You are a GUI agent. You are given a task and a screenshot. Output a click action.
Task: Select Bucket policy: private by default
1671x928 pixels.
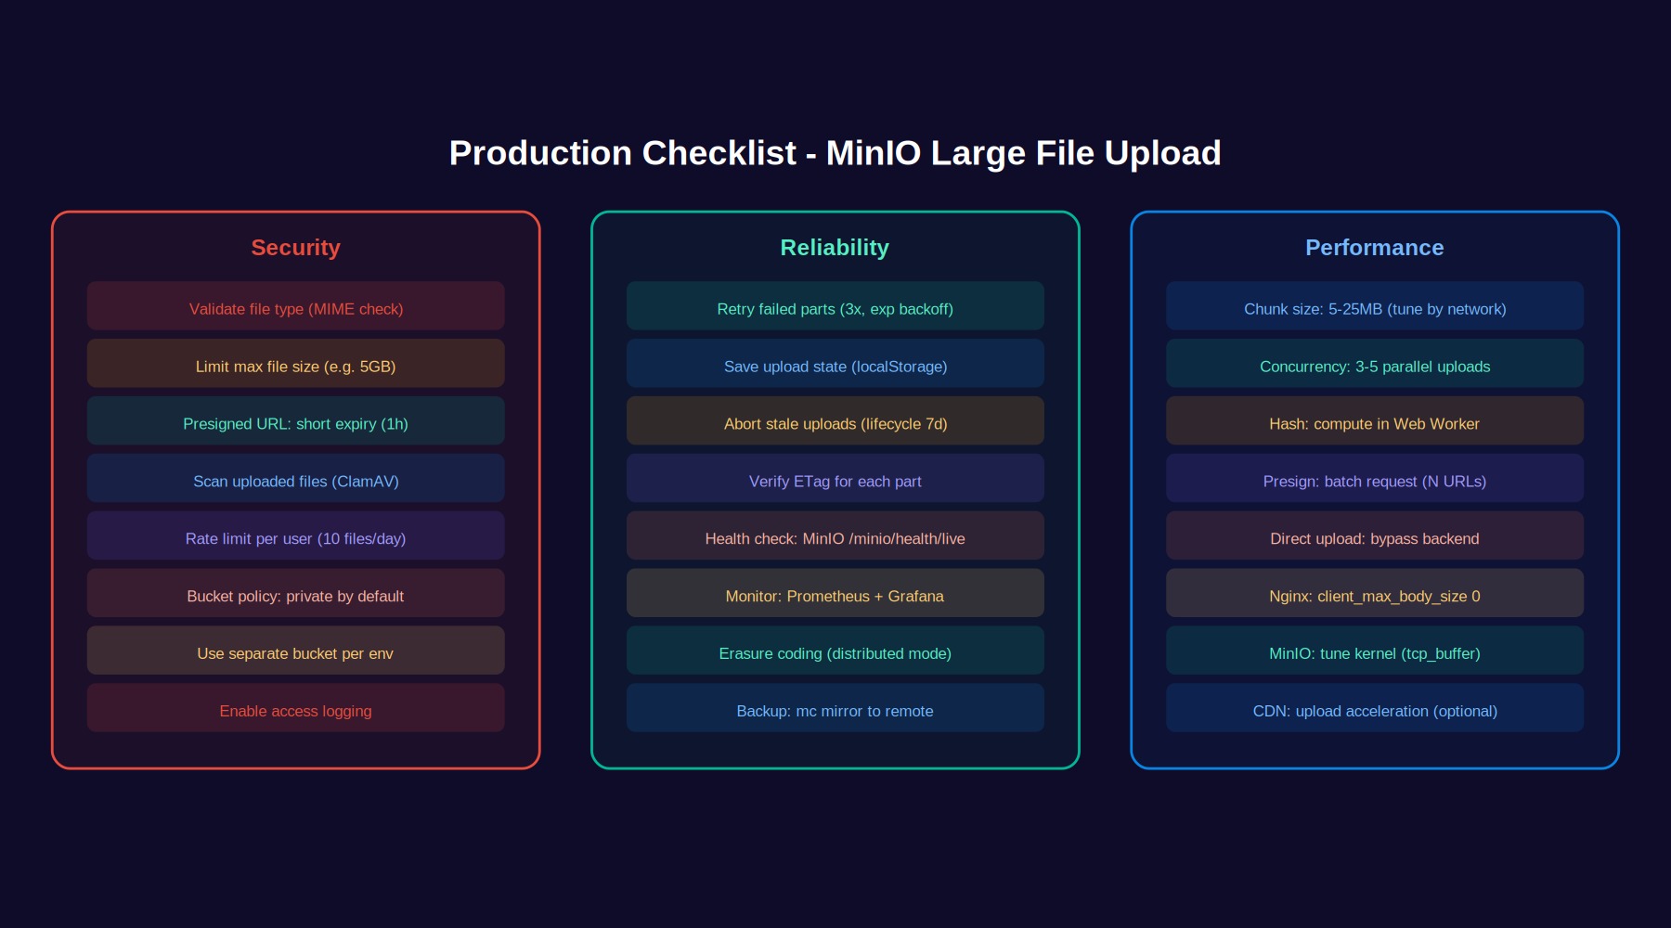pos(295,594)
